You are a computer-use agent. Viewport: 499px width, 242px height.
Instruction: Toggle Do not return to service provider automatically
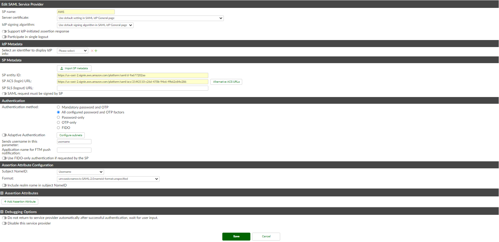(x=4, y=218)
